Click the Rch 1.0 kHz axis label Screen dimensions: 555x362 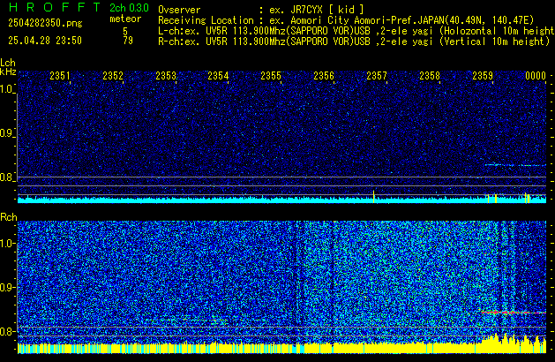tap(6, 244)
